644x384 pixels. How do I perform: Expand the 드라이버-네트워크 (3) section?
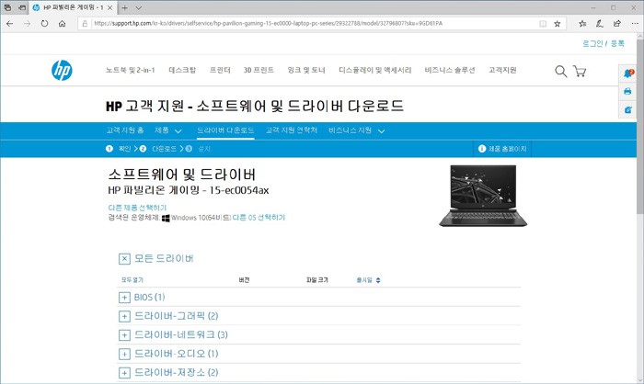124,335
